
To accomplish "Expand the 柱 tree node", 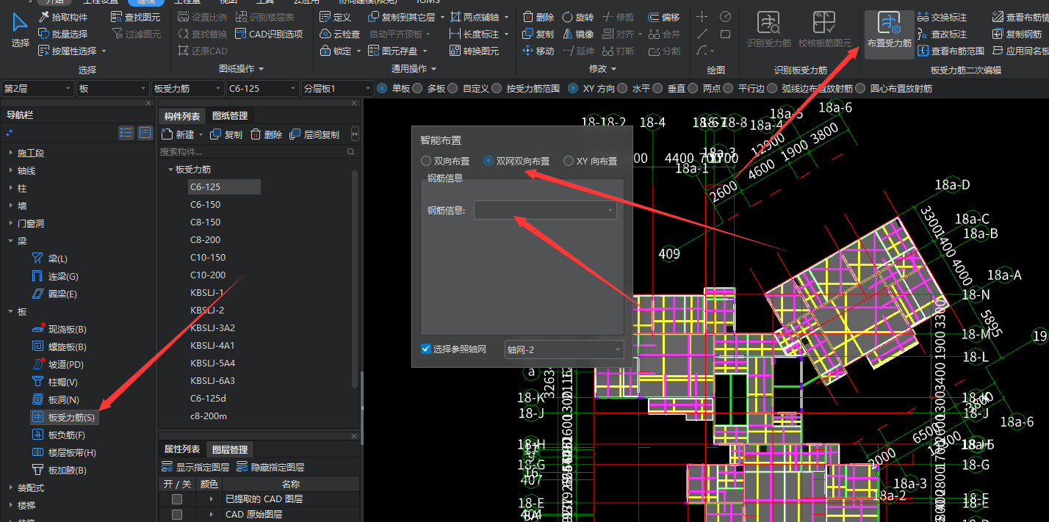I will point(11,188).
